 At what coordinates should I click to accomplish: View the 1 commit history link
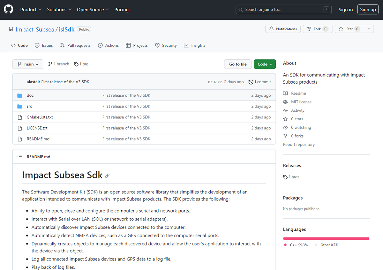[260, 82]
